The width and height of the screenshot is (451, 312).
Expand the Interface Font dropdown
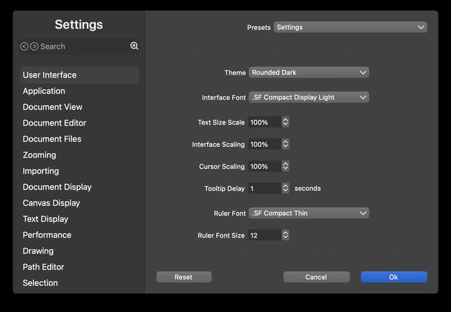pos(309,98)
